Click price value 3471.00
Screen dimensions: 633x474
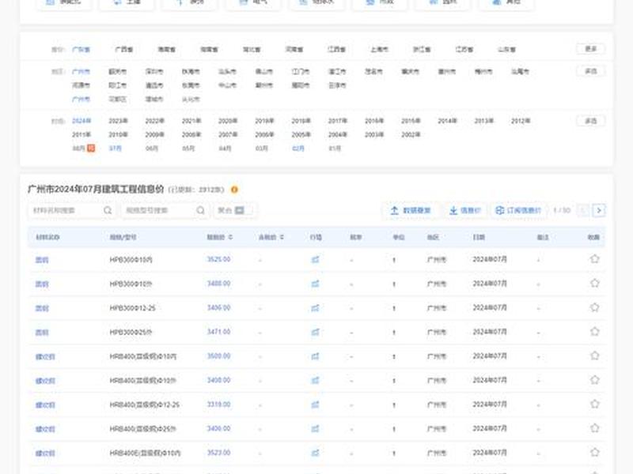click(x=218, y=332)
